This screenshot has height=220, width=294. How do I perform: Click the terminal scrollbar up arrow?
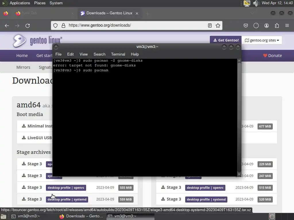(239, 61)
